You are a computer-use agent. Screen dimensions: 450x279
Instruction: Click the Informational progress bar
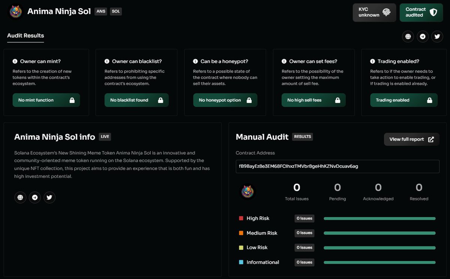379,262
